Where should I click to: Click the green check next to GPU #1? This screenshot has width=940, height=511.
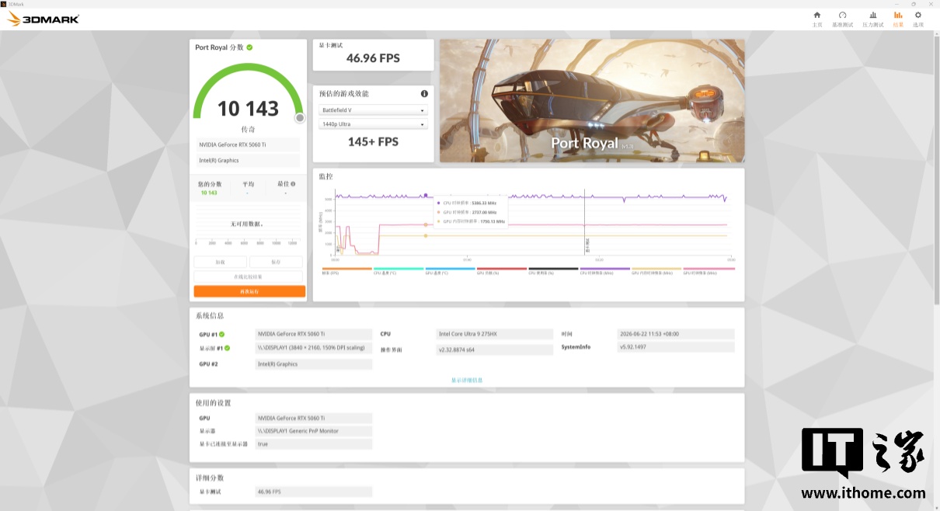(x=221, y=335)
